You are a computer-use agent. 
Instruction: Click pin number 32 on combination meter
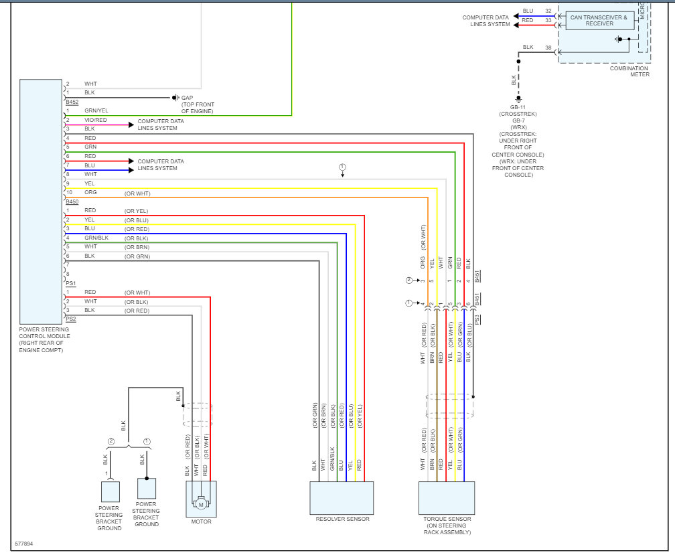pyautogui.click(x=548, y=11)
